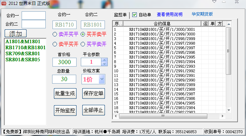Select SR801&SR805 in the pair list
Viewport: 246px width, 136px height.
(23, 59)
